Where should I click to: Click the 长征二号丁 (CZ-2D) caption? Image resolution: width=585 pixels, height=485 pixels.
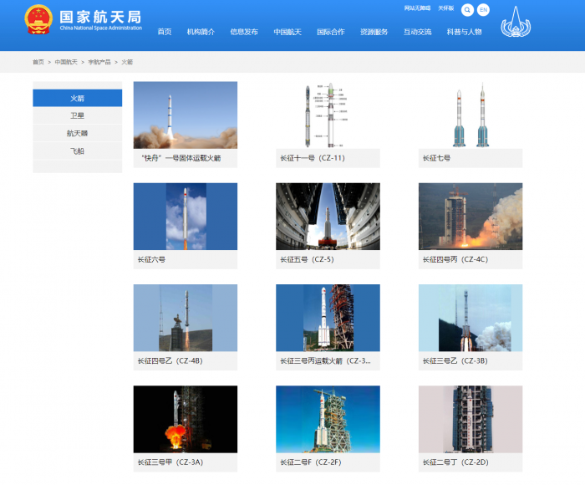tap(455, 462)
